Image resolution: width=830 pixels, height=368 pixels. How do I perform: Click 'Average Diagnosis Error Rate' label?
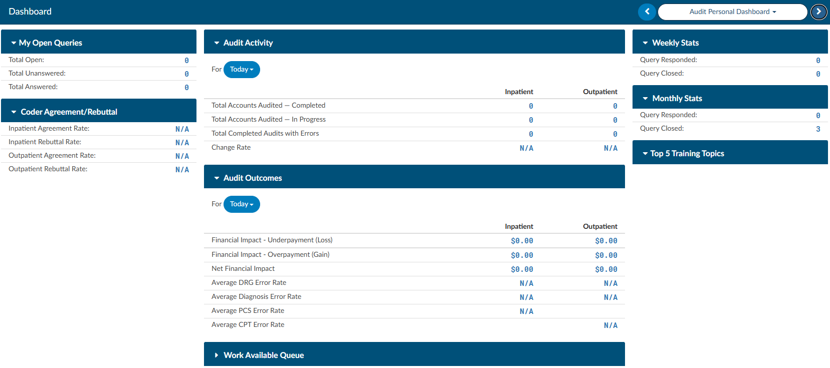tap(256, 296)
